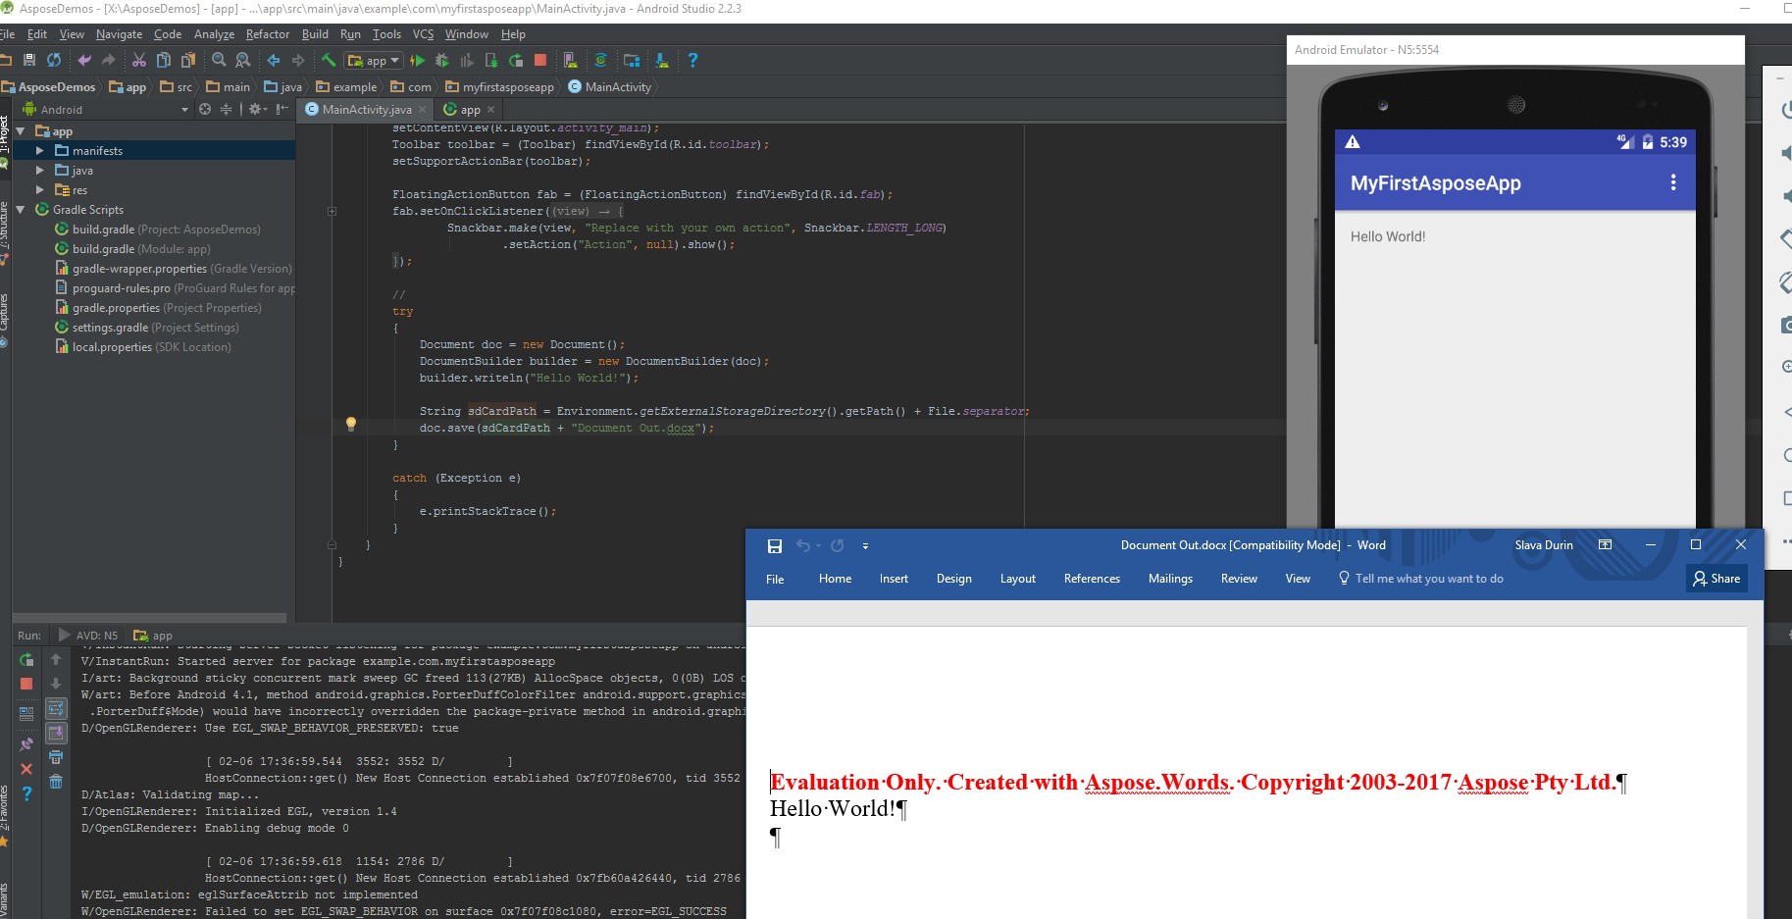The height and width of the screenshot is (919, 1792).
Task: Select the AVD: N5 run tab
Action: point(88,635)
